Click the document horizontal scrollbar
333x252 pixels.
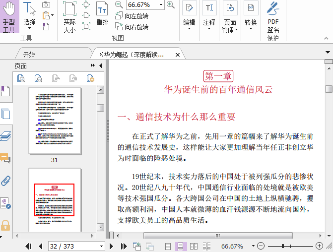pos(218,236)
